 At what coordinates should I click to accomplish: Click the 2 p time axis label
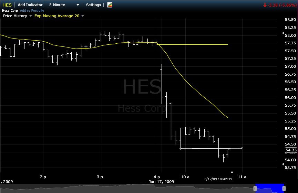pyautogui.click(x=43, y=177)
